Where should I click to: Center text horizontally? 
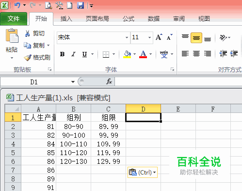pyautogui.click(x=196, y=53)
